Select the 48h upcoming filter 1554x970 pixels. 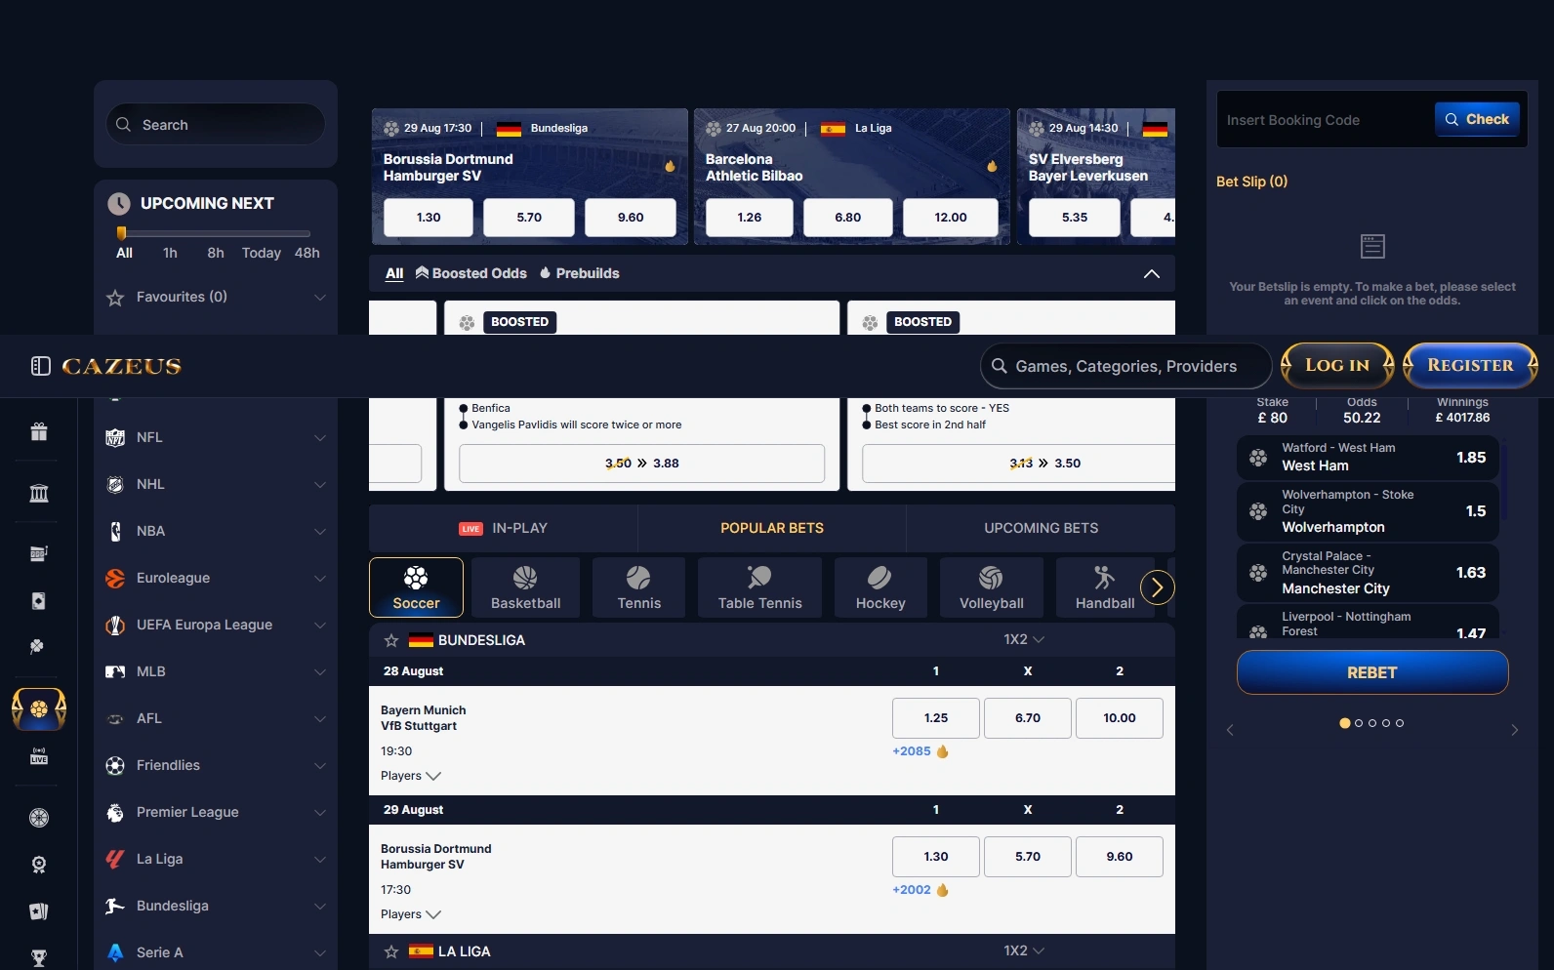[x=307, y=253]
